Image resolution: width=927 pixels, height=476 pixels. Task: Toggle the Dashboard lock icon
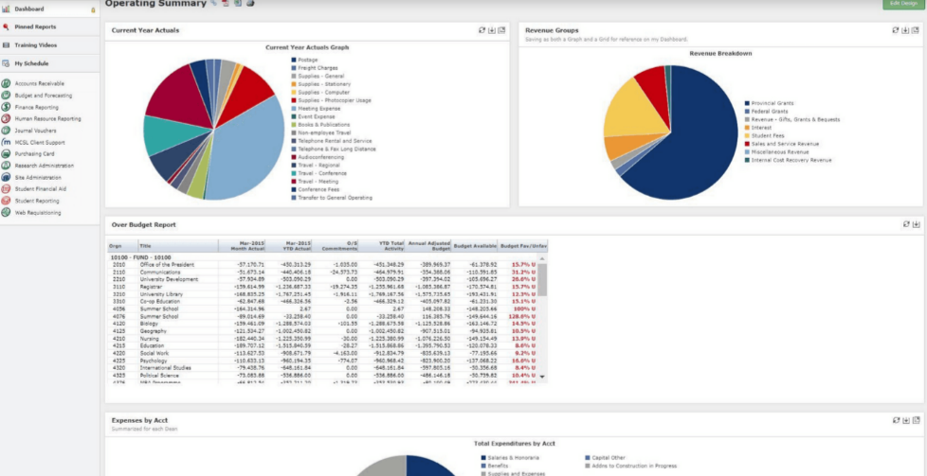[92, 9]
